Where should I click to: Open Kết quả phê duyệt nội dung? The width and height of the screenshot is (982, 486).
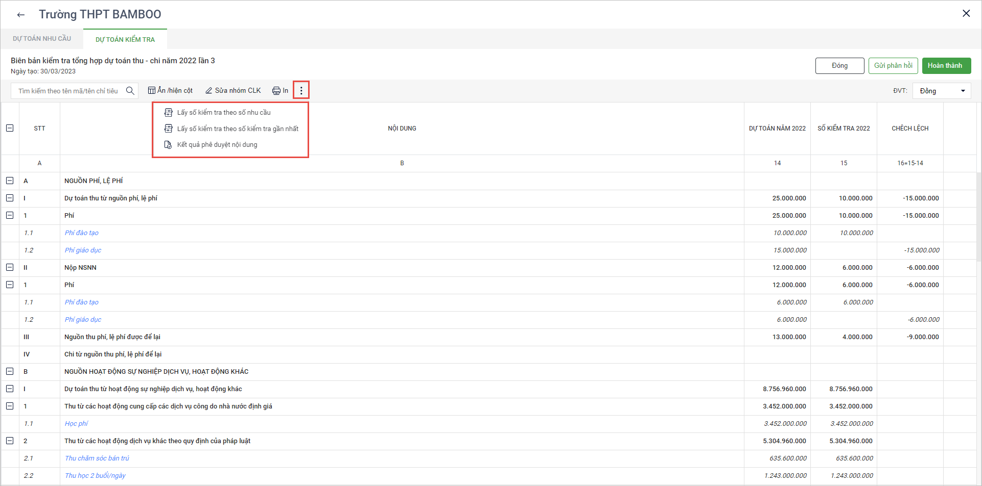(x=217, y=145)
